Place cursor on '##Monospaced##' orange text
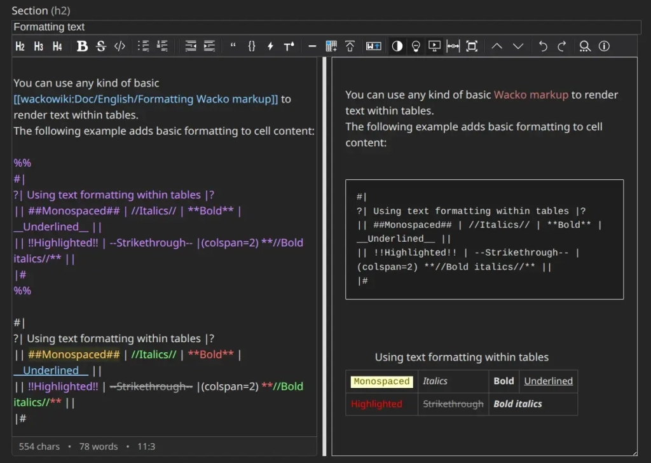The height and width of the screenshot is (463, 651). tap(74, 355)
